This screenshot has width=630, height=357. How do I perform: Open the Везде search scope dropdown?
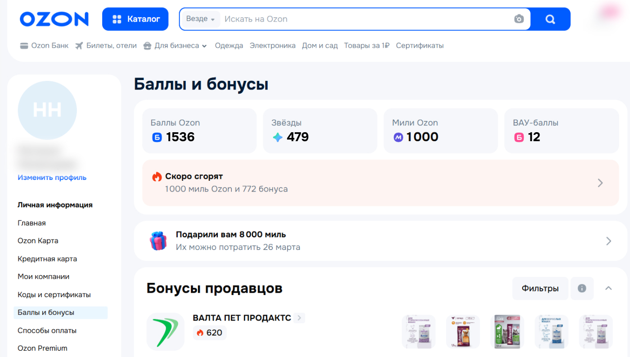(x=200, y=19)
